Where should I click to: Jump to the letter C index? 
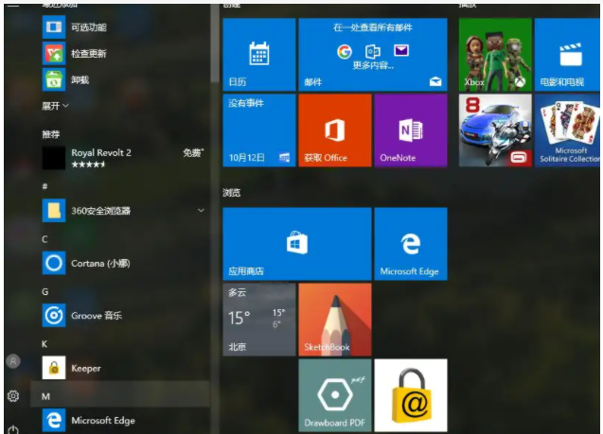[x=44, y=239]
